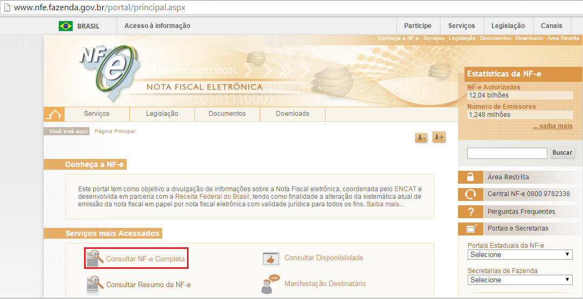
Task: Click the question mark icon
Action: [x=470, y=212]
